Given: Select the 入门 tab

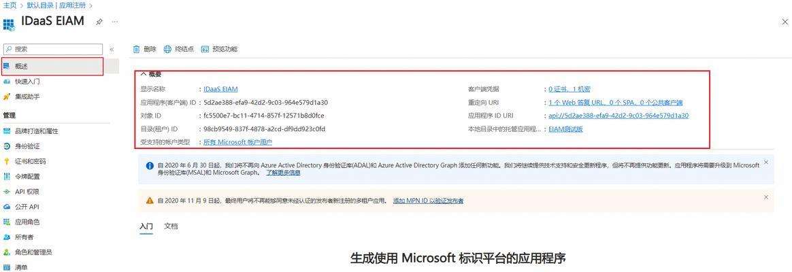Looking at the screenshot, I should click(146, 226).
